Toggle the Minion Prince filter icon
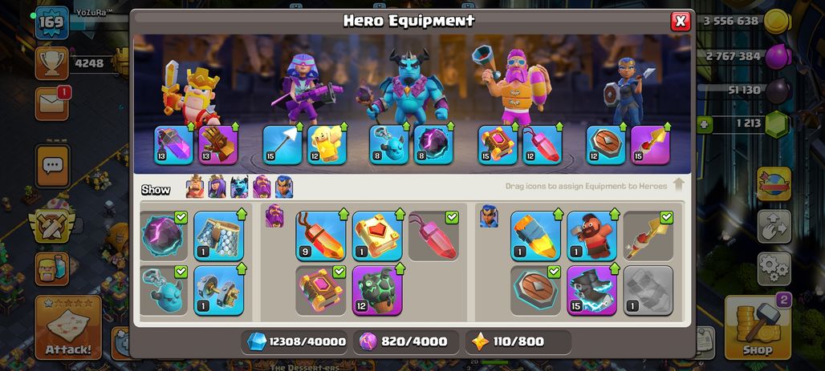 pos(239,187)
